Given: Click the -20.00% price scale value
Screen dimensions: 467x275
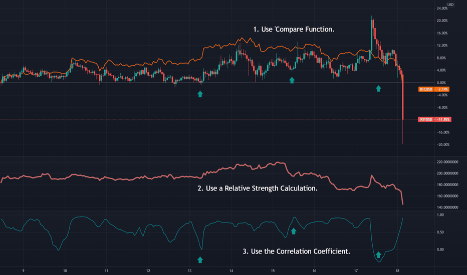Looking at the screenshot, I should [443, 144].
